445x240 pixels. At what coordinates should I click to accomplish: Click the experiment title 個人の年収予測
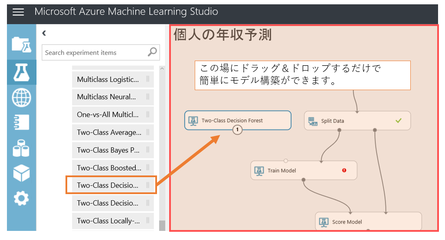(x=222, y=35)
